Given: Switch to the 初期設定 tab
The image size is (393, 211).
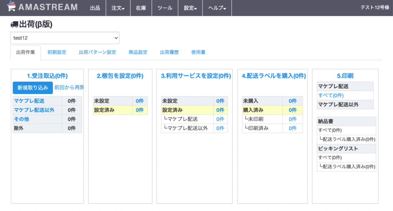Looking at the screenshot, I should coord(57,53).
